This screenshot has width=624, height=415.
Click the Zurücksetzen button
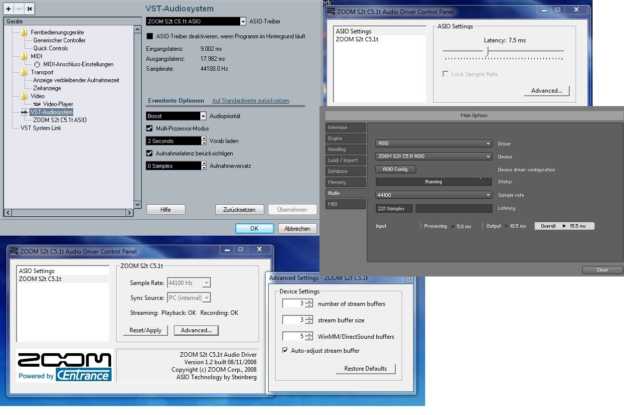pyautogui.click(x=239, y=210)
